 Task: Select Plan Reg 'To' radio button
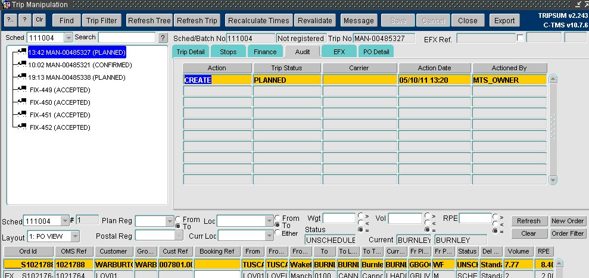click(178, 226)
